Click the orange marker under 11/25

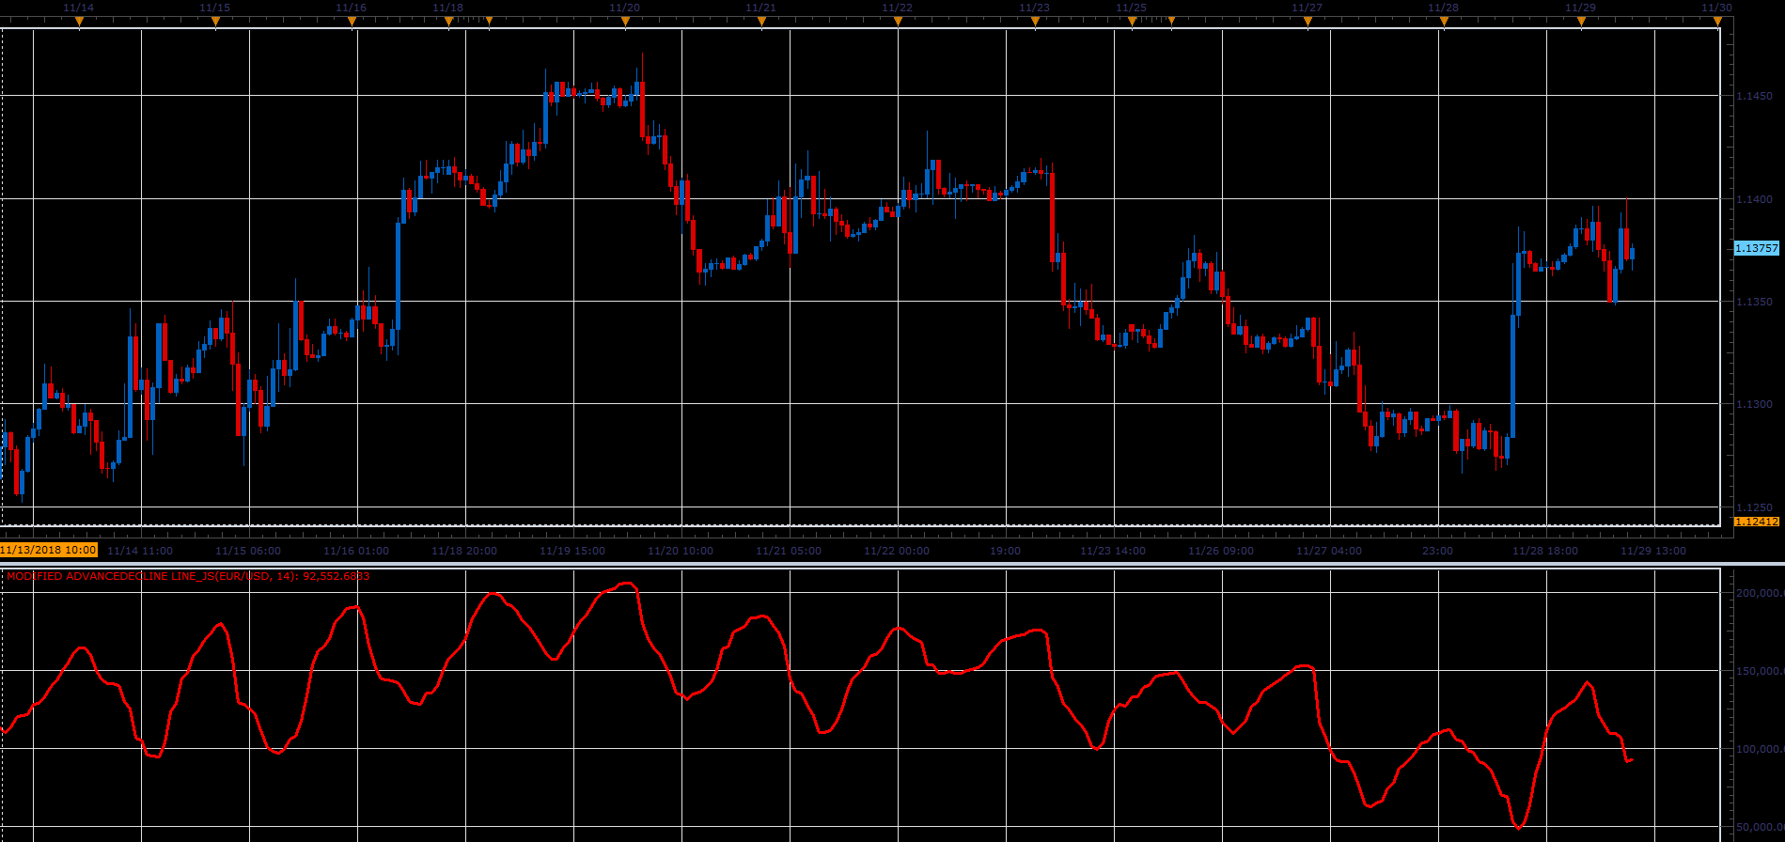coord(1132,21)
